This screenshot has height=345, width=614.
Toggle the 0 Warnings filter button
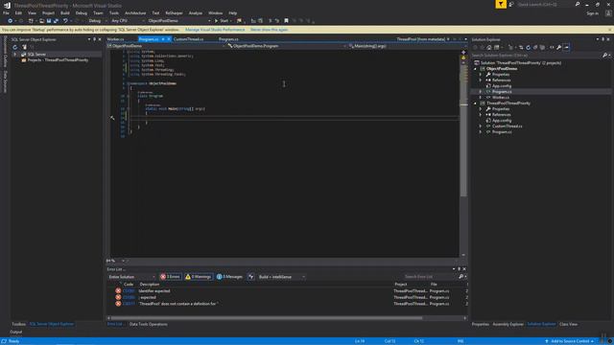[x=199, y=277]
